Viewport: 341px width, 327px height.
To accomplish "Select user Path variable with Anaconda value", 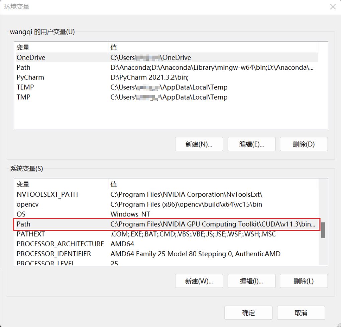I will [167, 67].
